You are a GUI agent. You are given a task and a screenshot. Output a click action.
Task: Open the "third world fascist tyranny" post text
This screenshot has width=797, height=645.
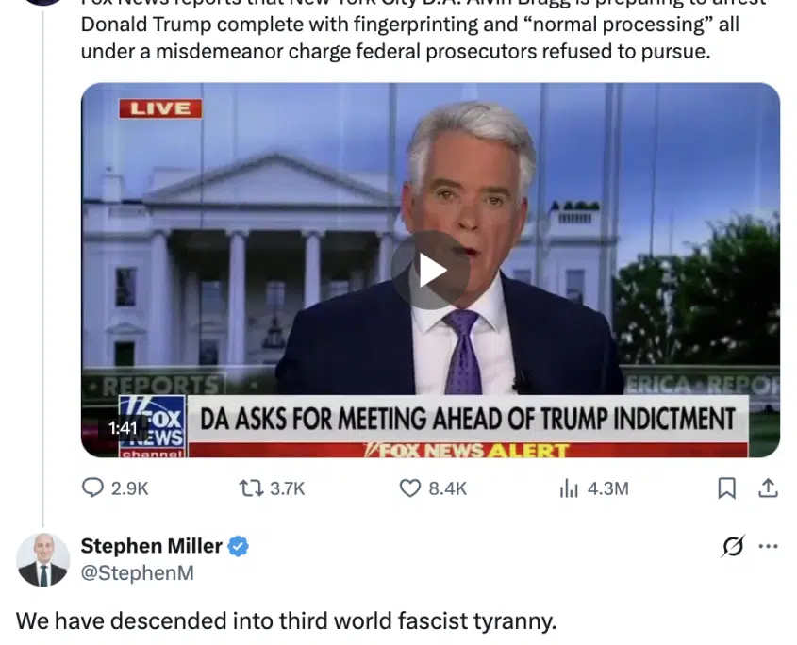tap(286, 621)
